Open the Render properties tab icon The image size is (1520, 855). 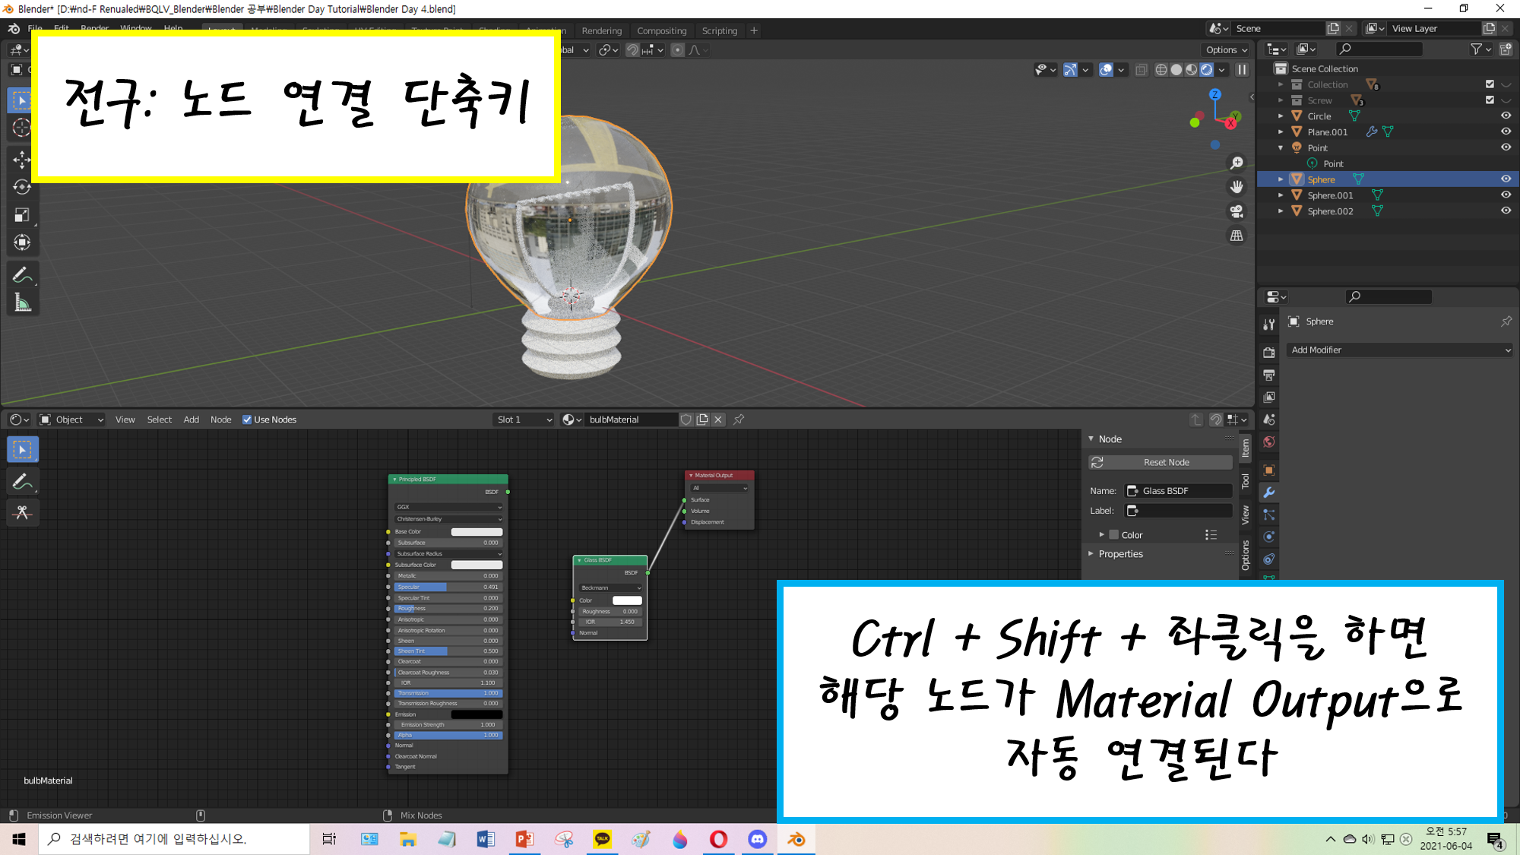coord(1268,353)
